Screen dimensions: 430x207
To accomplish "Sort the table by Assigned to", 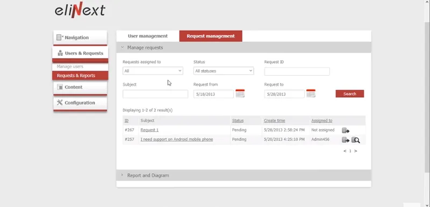I will [x=321, y=121].
